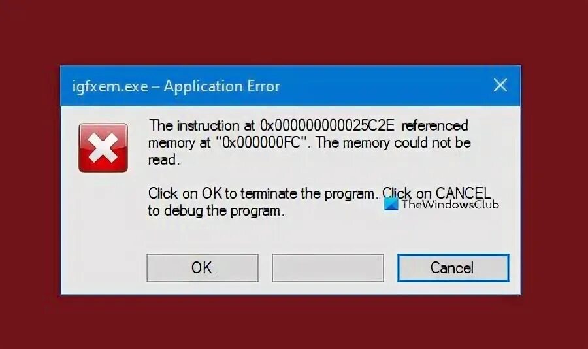Screen dimensions: 588x349
Task: Click "terminate the program" text in message
Action: [x=308, y=194]
